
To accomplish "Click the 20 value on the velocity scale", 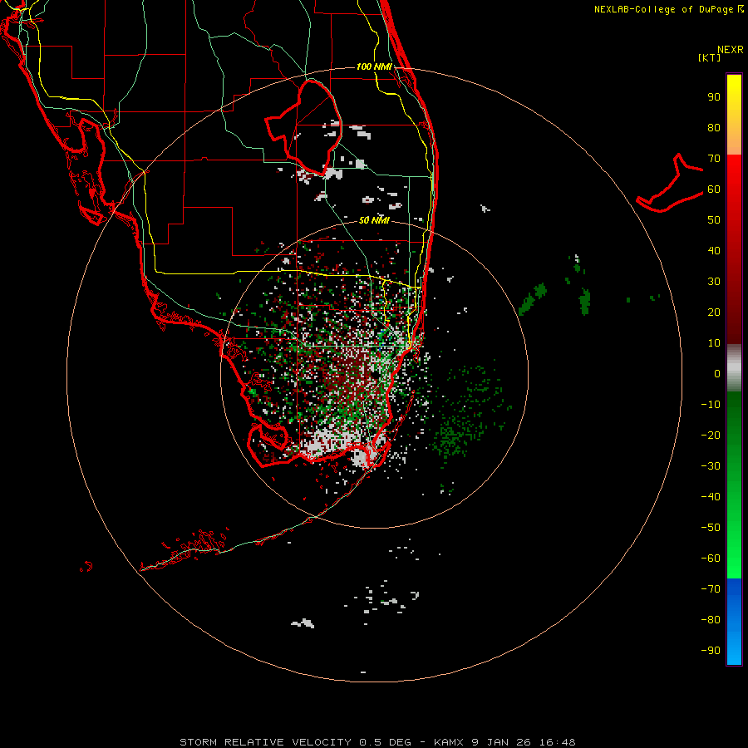I will (x=714, y=312).
